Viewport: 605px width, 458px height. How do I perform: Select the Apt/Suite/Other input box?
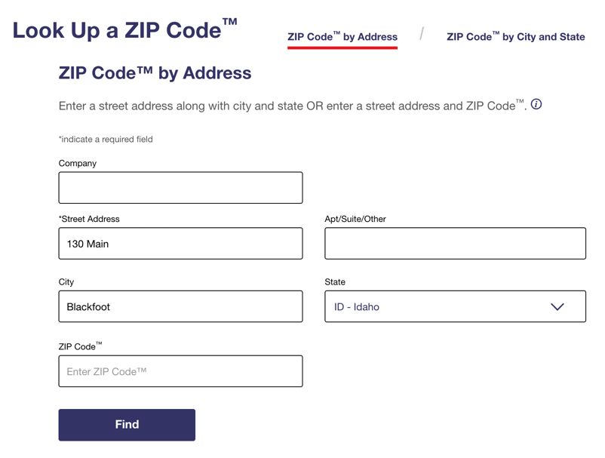click(x=455, y=244)
